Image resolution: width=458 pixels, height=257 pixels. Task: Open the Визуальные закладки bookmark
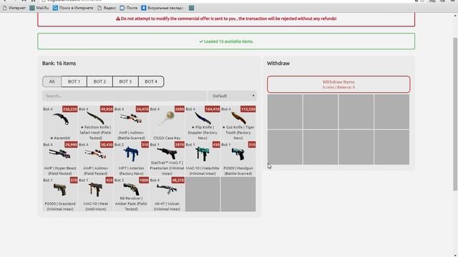162,8
